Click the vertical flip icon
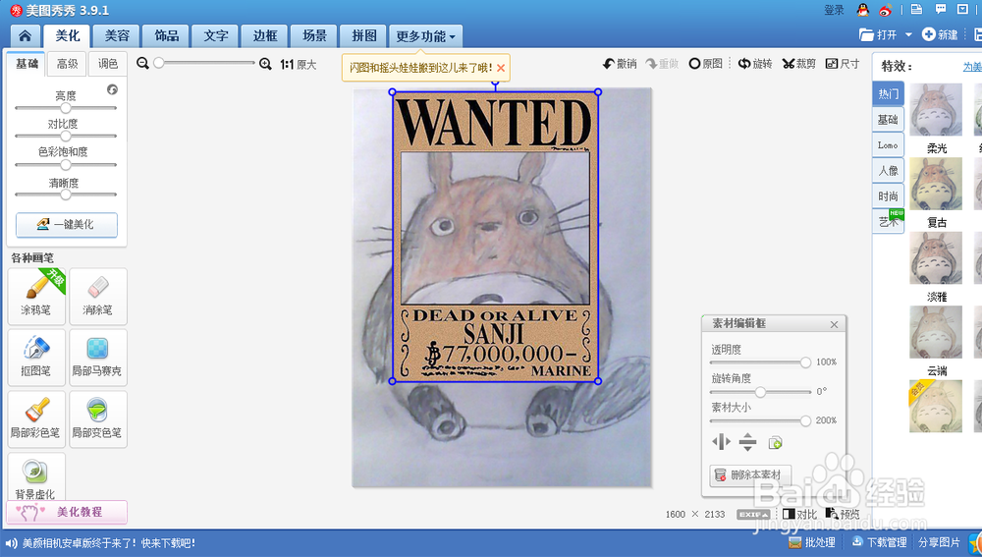The height and width of the screenshot is (557, 982). point(747,442)
